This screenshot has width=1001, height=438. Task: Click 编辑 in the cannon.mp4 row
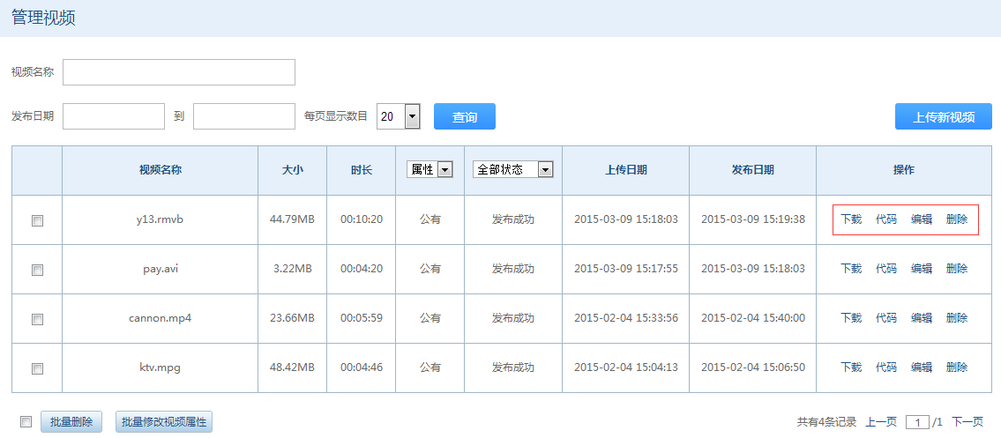[x=922, y=317]
